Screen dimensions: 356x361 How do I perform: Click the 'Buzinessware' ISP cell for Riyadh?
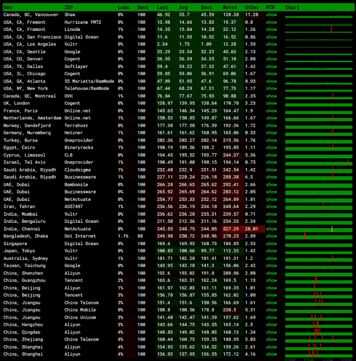click(80, 177)
